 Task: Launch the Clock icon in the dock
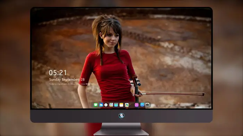106,105
